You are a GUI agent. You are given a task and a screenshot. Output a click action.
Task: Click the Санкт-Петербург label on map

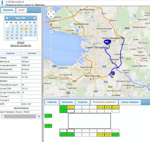[97, 48]
